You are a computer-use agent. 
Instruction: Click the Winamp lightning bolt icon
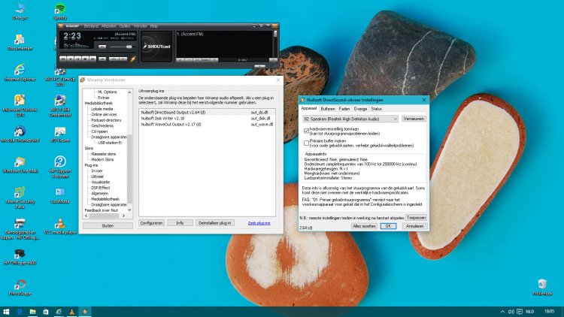pos(133,58)
